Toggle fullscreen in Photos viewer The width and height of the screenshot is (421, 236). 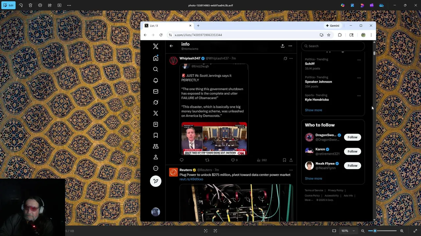[x=415, y=231]
